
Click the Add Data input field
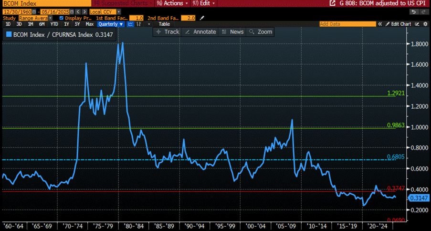click(347, 24)
